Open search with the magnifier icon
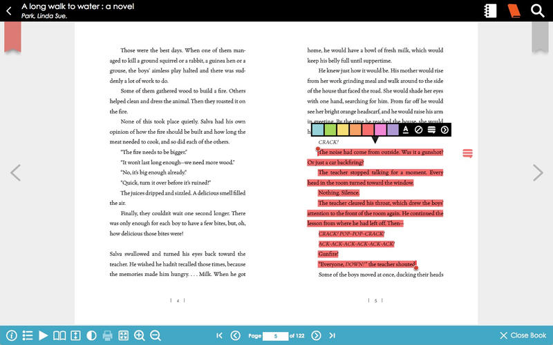 click(538, 11)
